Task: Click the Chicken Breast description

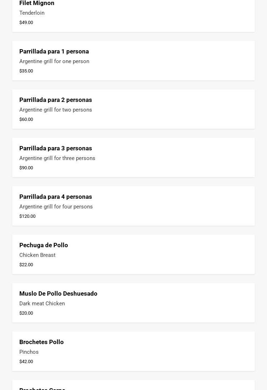Action: pos(37,255)
